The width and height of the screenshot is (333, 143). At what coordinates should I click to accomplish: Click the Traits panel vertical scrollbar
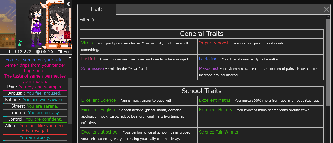328,62
